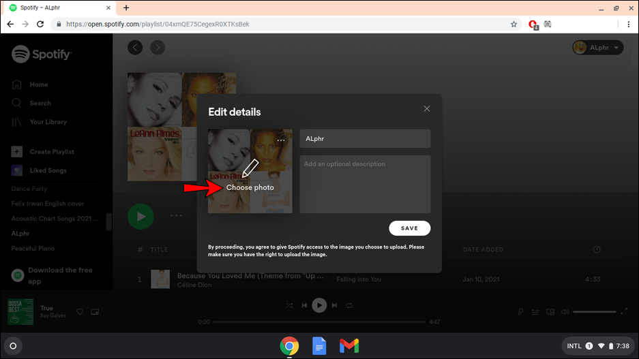Viewport: 639px width, 359px height.
Task: Click Suy Galvez artist name
Action: click(x=53, y=316)
